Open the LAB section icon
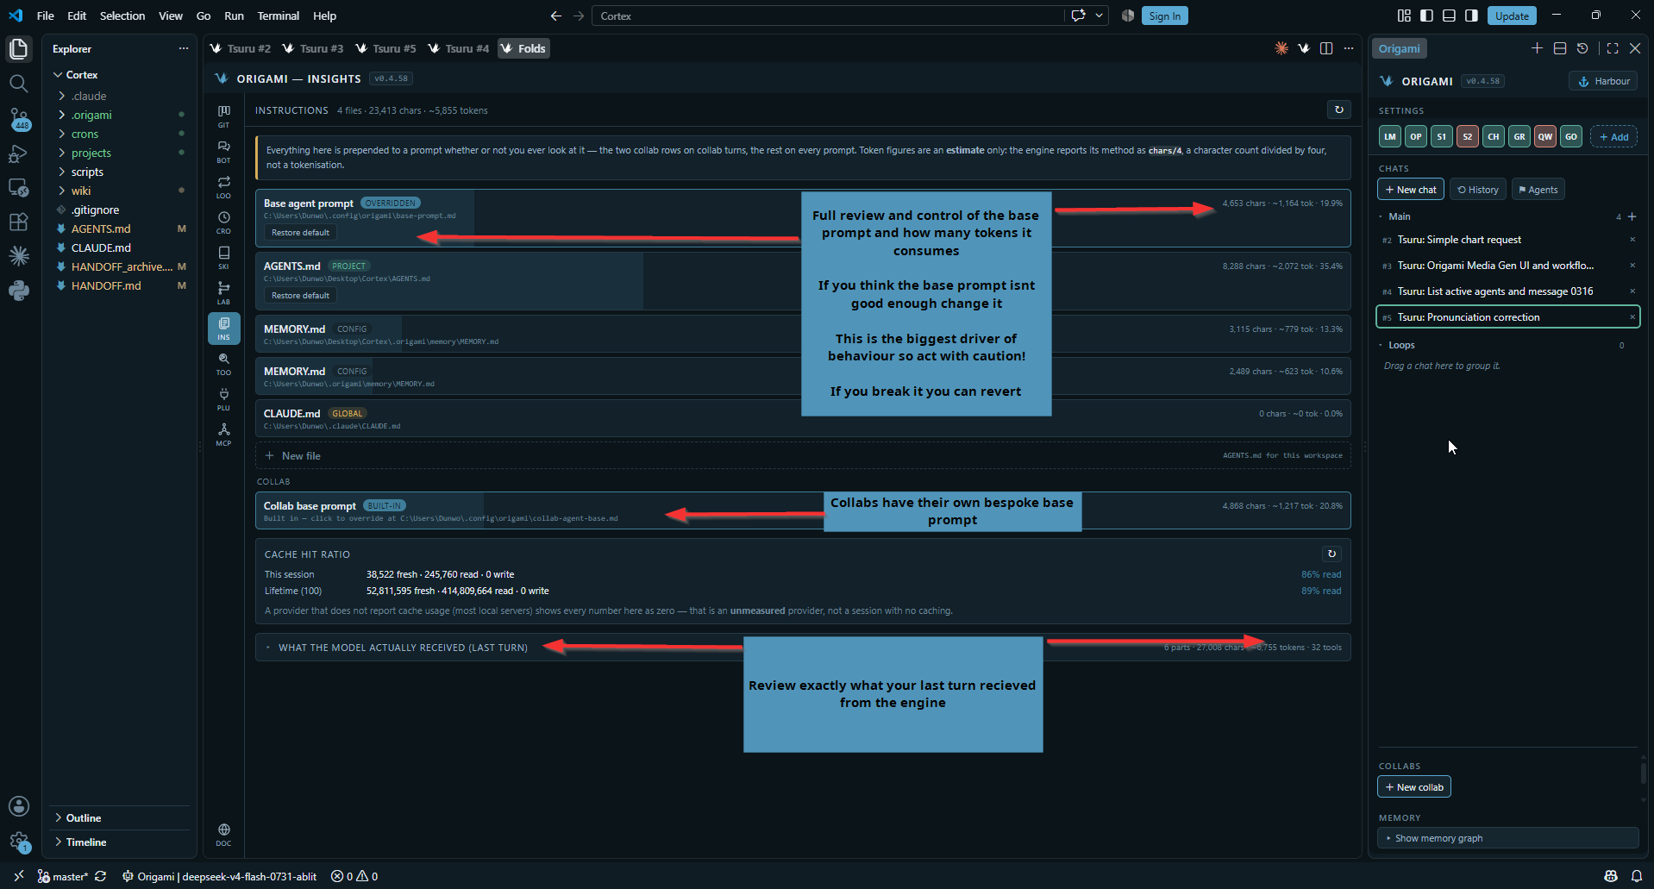1654x889 pixels. [223, 292]
